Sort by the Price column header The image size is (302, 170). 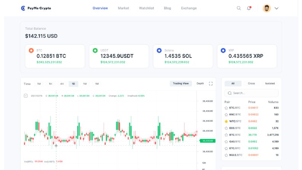(252, 102)
